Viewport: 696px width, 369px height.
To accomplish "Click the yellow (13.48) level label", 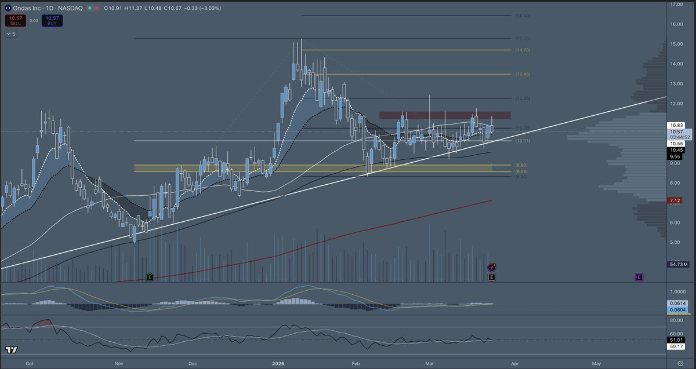I will coord(523,74).
